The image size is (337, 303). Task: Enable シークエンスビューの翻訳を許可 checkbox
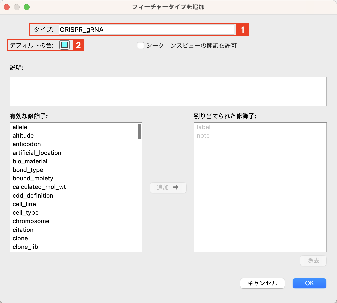140,45
